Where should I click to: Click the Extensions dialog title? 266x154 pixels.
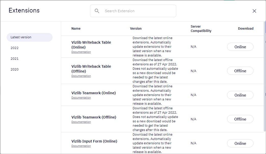24,10
